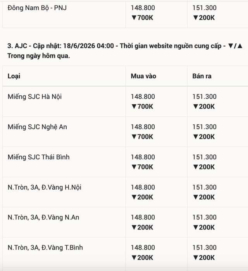Select the Miếng SJC Thái Bình row label
The height and width of the screenshot is (271, 248).
(38, 157)
